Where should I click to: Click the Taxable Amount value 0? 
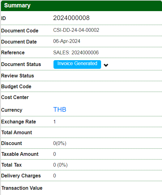point(54,154)
